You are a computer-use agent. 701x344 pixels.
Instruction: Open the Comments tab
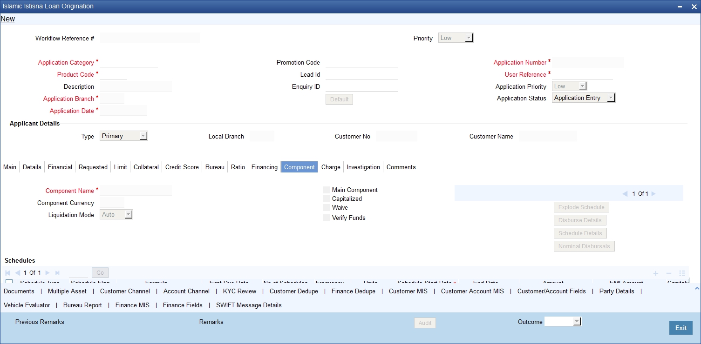(x=401, y=167)
